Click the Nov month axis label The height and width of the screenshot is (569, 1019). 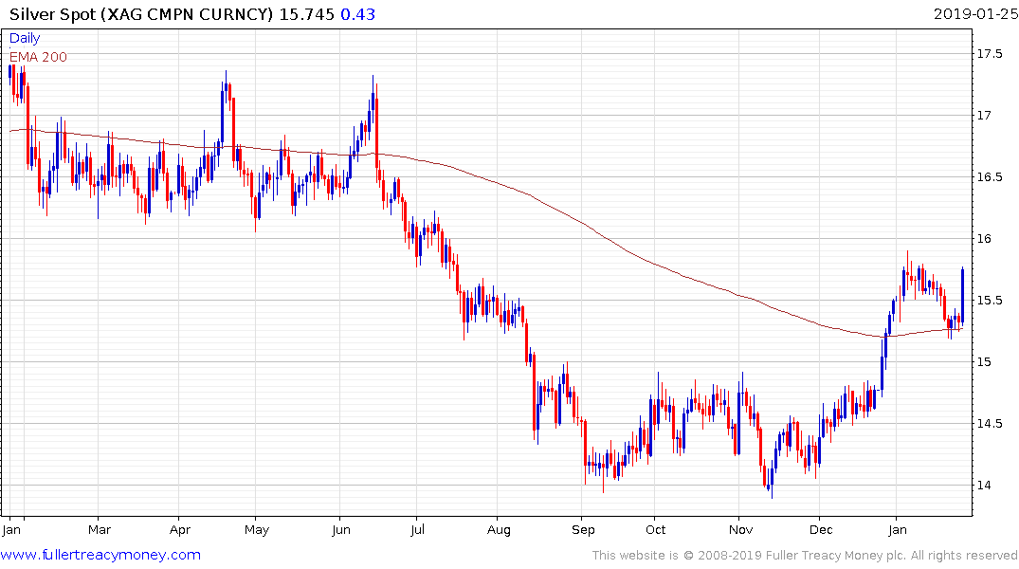point(741,530)
